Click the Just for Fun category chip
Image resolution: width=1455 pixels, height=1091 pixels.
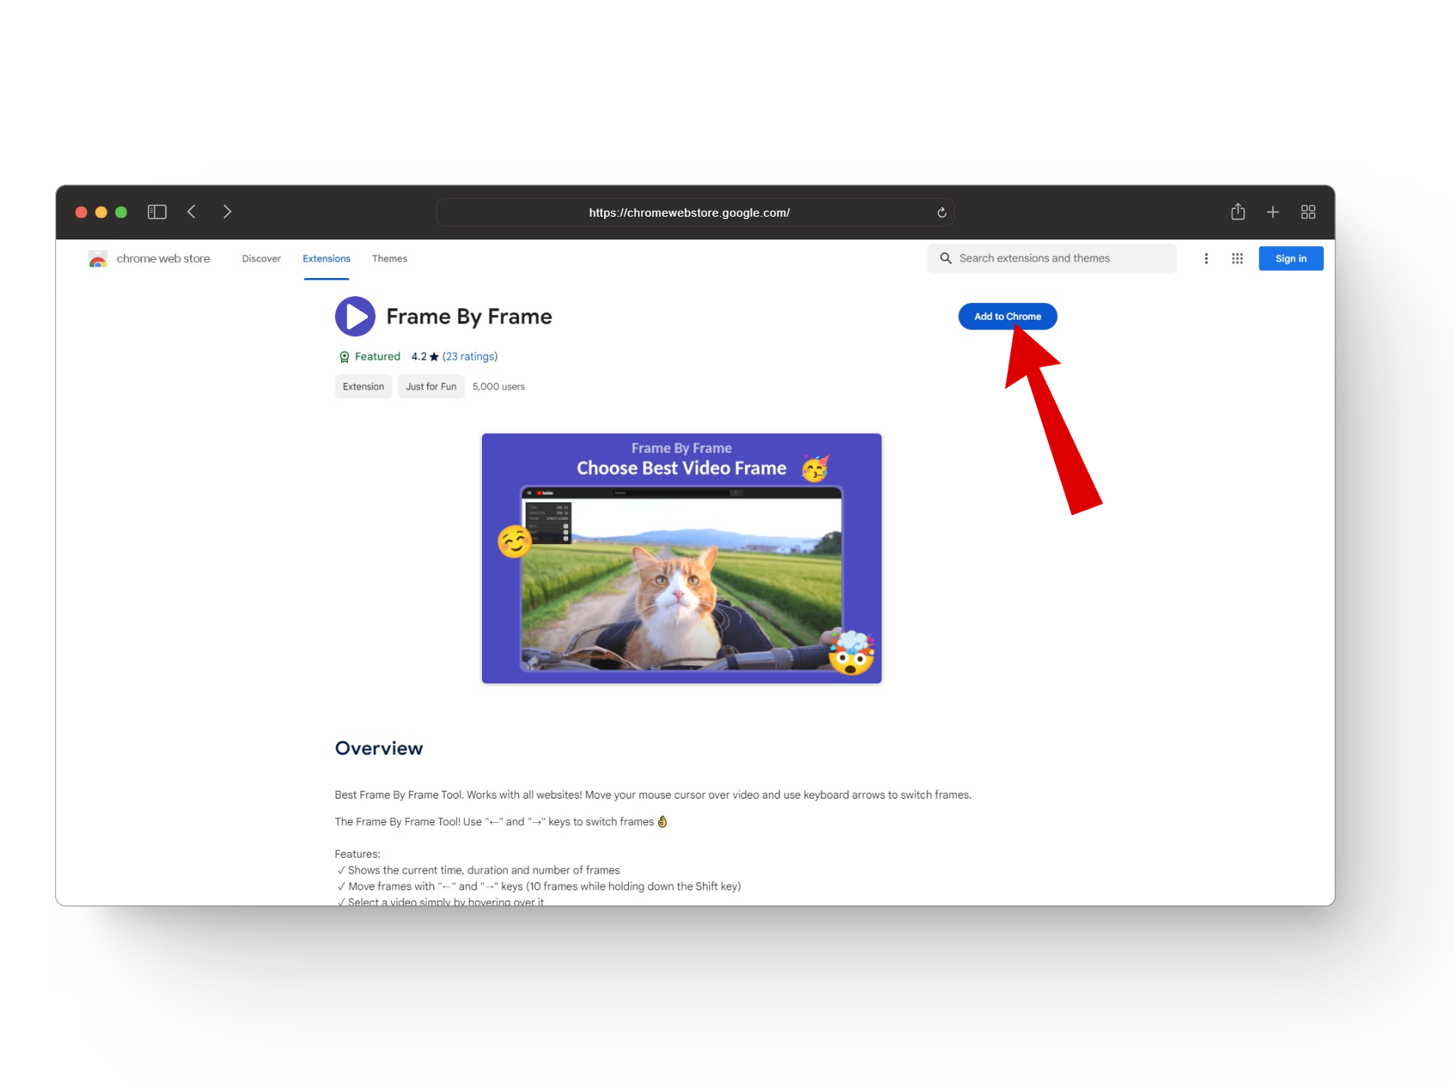(x=430, y=387)
